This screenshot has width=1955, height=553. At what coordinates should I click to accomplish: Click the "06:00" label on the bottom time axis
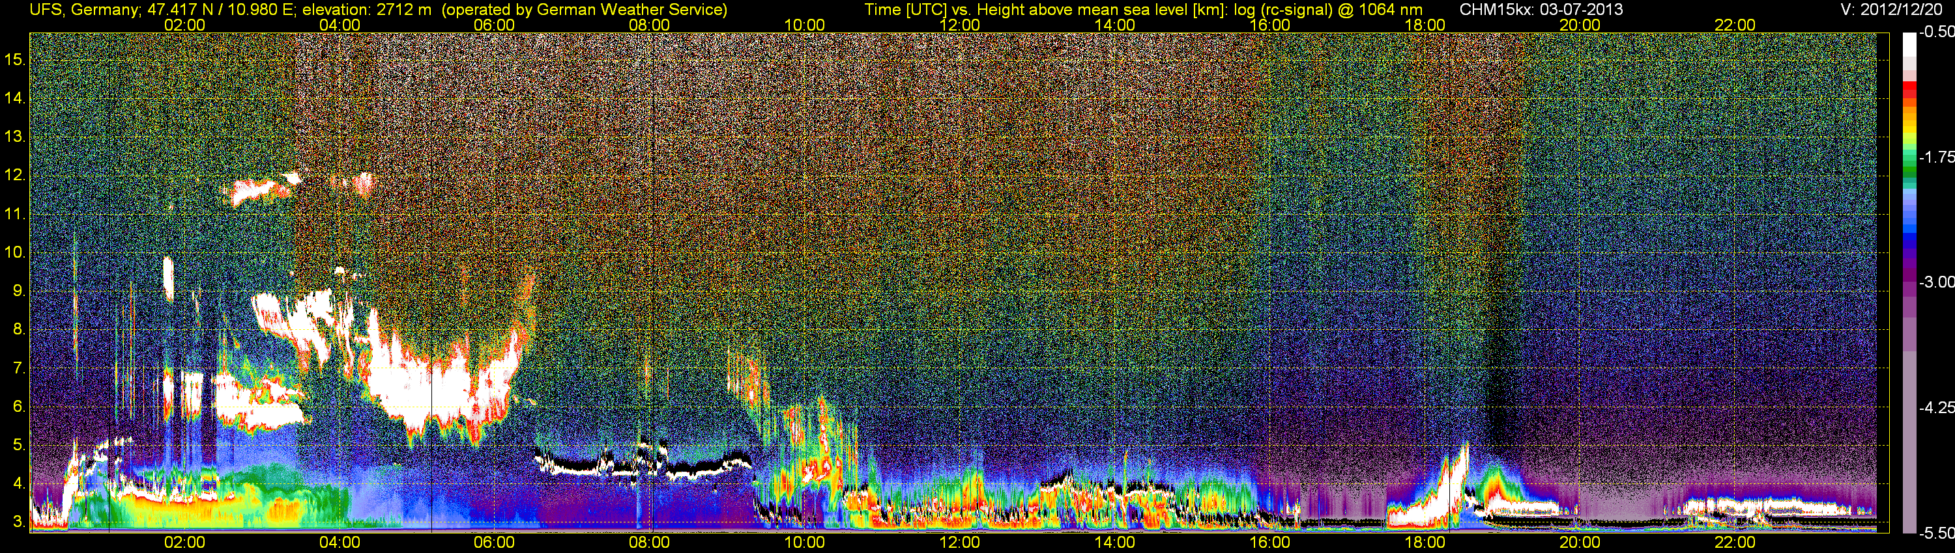click(494, 543)
